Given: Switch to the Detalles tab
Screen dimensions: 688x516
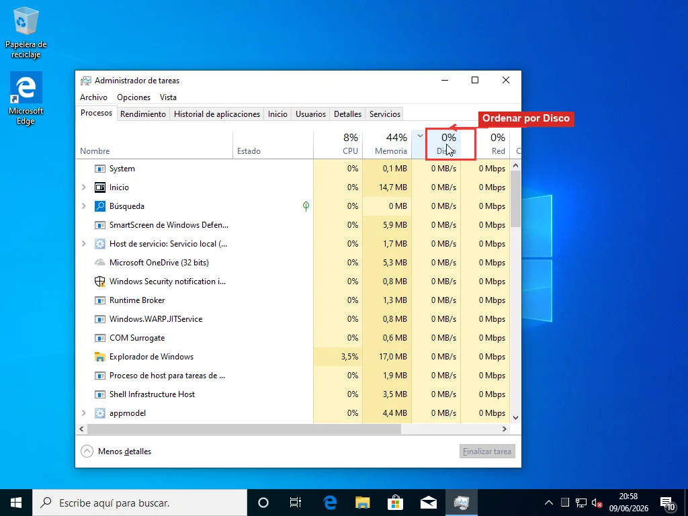Looking at the screenshot, I should point(347,114).
